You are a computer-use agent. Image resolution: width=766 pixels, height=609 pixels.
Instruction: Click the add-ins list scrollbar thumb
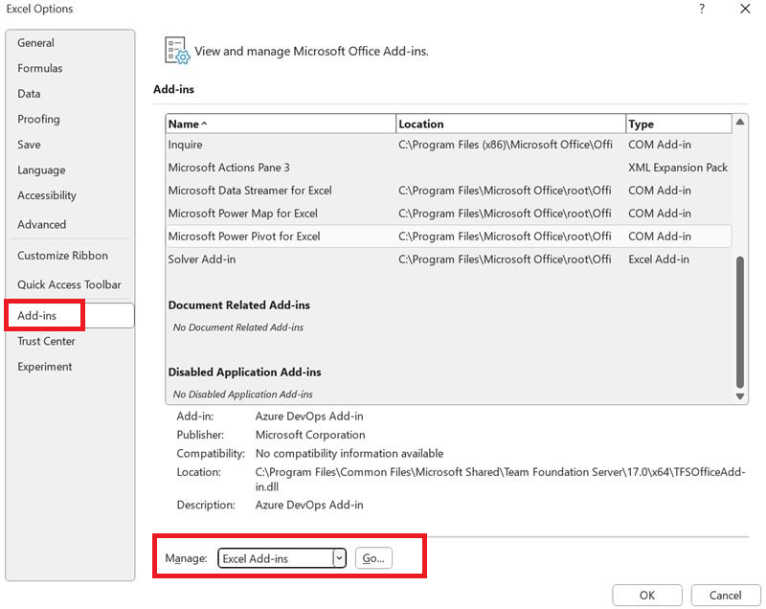click(x=740, y=323)
